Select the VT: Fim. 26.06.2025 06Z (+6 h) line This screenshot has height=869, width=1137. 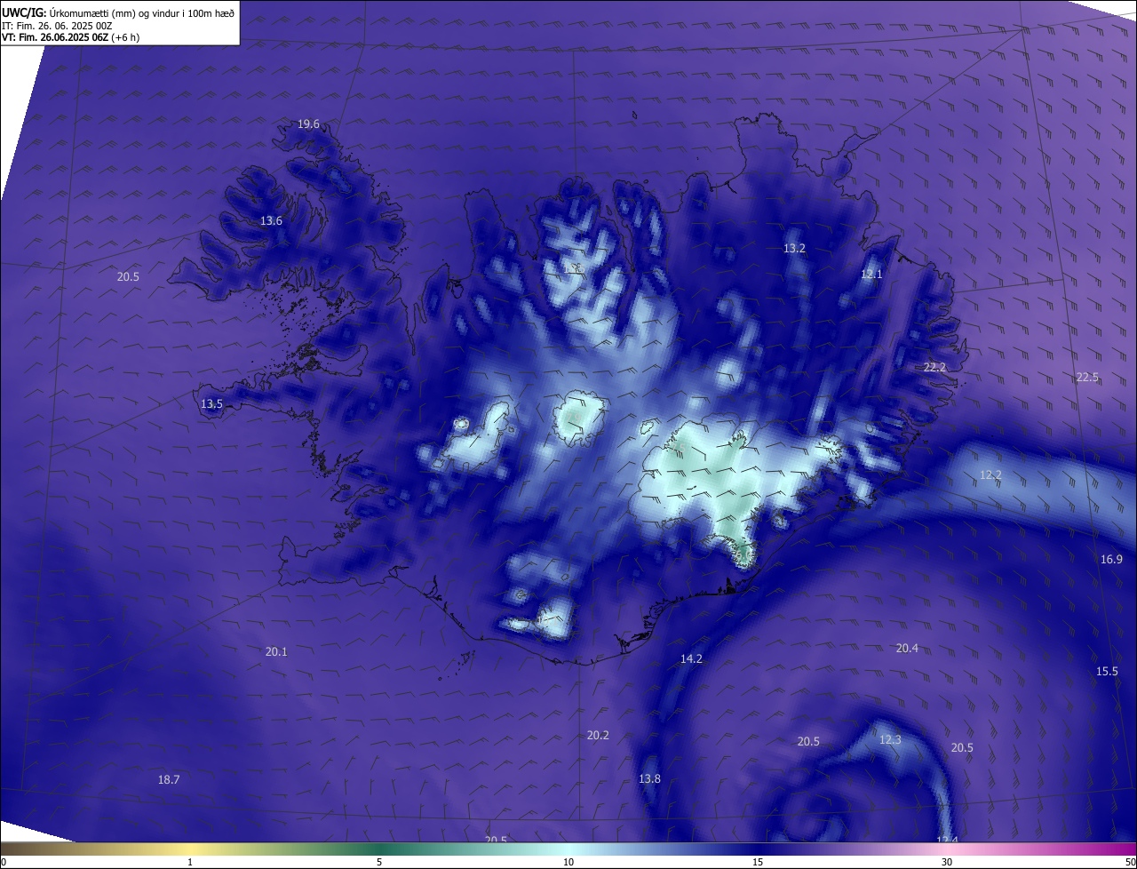pyautogui.click(x=70, y=37)
